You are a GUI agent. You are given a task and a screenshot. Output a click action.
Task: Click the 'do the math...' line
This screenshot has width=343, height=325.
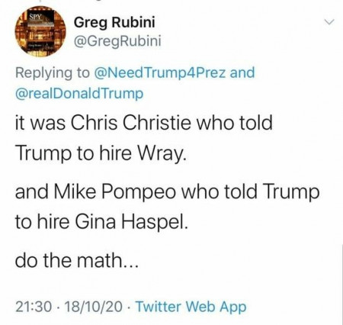(x=77, y=261)
